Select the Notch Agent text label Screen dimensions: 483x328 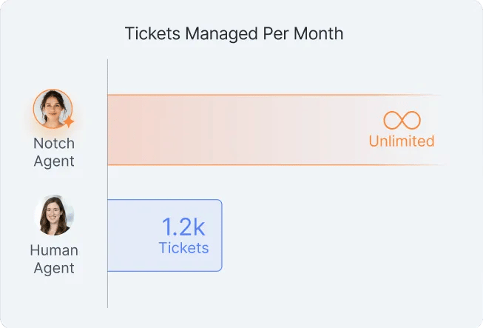[x=54, y=153]
